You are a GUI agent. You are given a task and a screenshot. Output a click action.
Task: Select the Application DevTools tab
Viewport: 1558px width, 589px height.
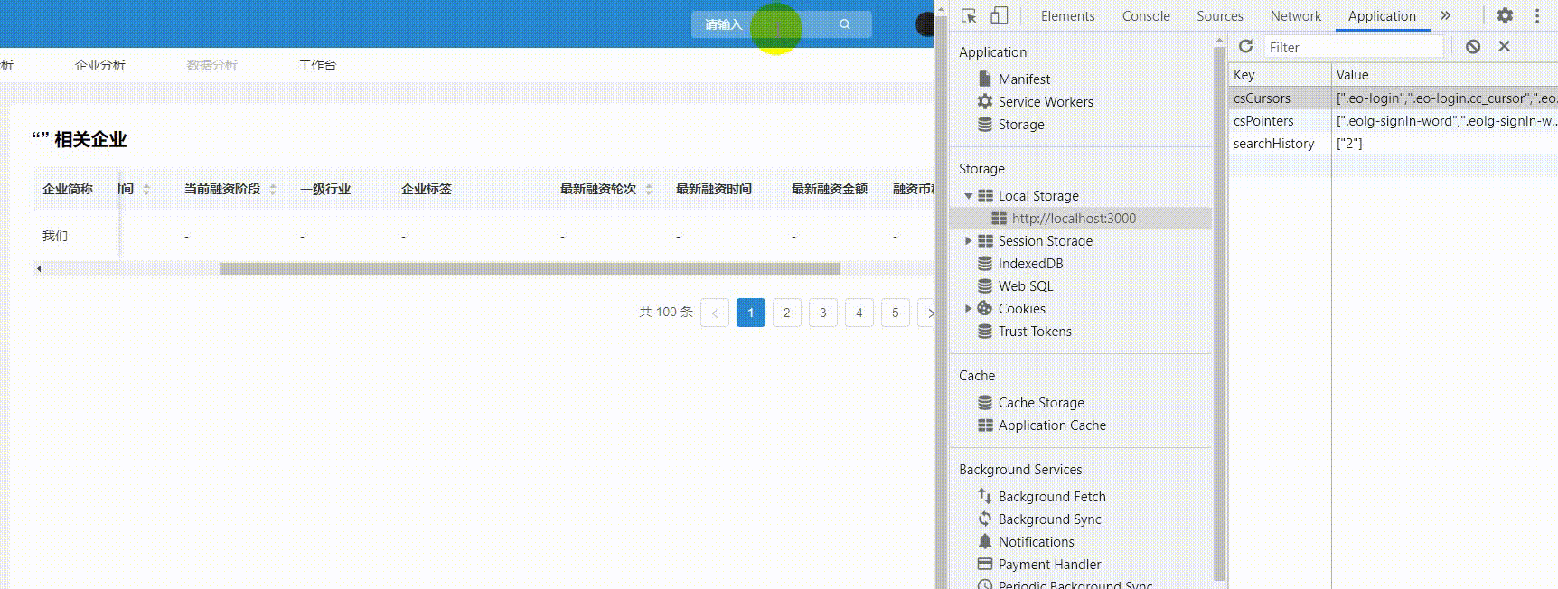(x=1382, y=16)
